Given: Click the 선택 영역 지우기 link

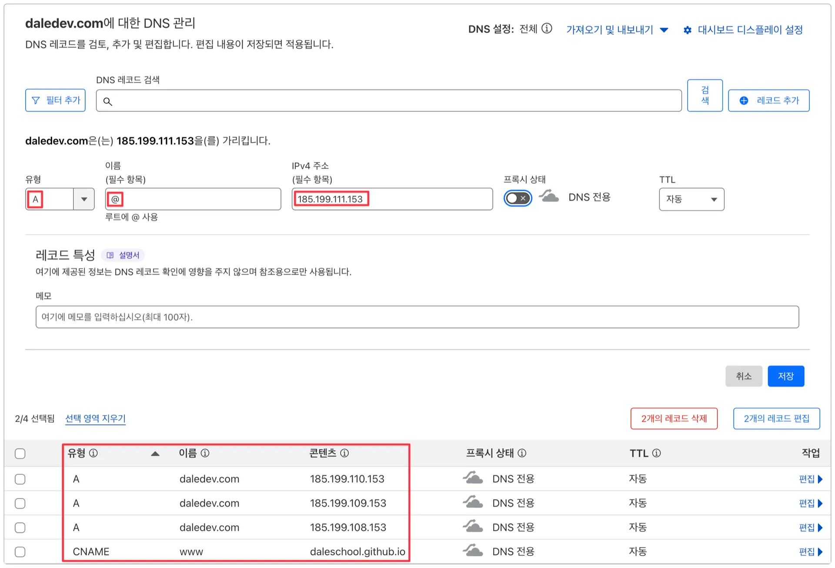Looking at the screenshot, I should tap(95, 418).
